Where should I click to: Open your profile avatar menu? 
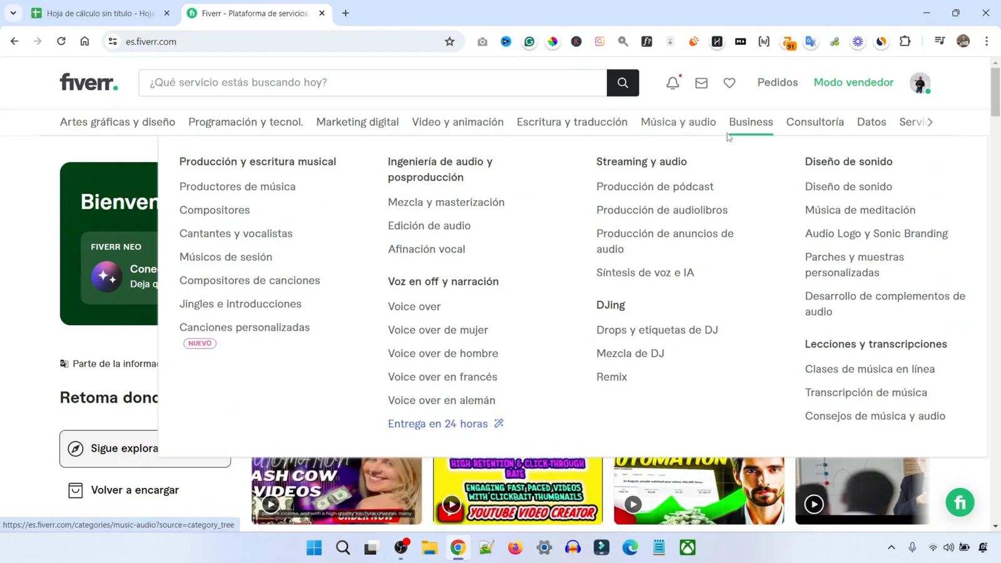click(920, 83)
